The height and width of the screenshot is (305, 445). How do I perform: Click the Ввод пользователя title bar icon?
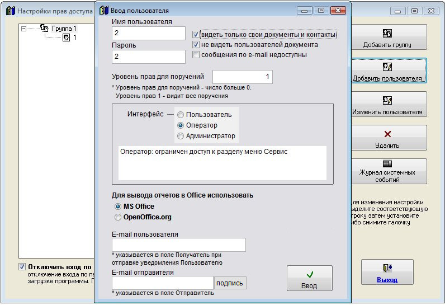[x=104, y=11]
